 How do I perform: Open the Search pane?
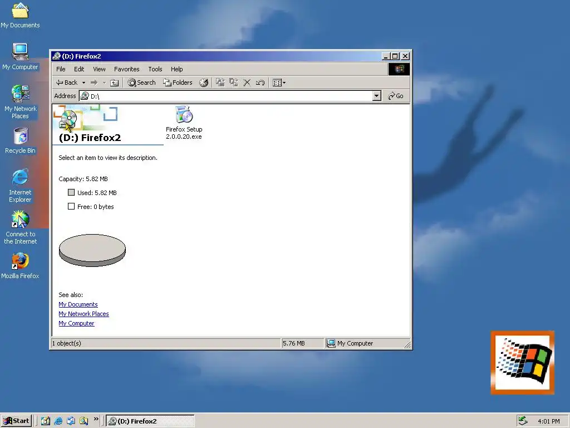coord(142,82)
